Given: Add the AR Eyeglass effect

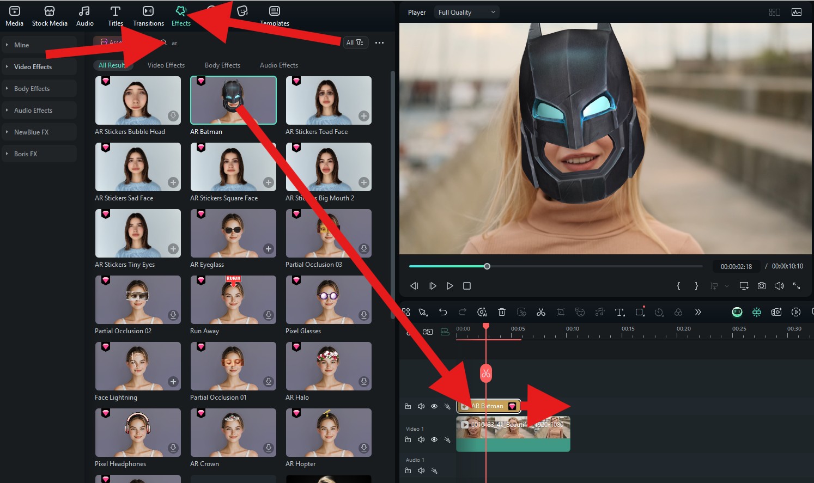Looking at the screenshot, I should coord(268,249).
